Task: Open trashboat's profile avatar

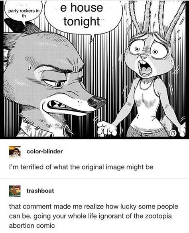Action: point(15,191)
